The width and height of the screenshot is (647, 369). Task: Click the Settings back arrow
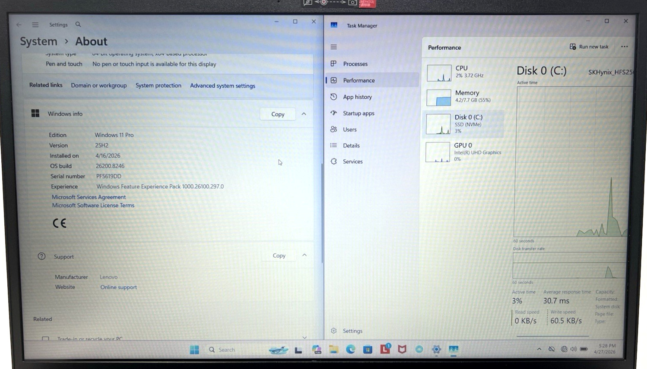point(19,25)
